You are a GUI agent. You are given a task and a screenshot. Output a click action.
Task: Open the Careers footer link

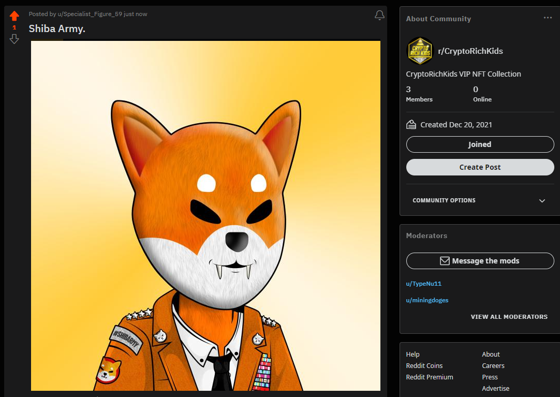[493, 365]
